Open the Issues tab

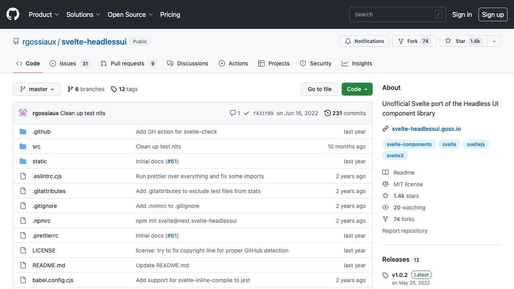(x=70, y=64)
